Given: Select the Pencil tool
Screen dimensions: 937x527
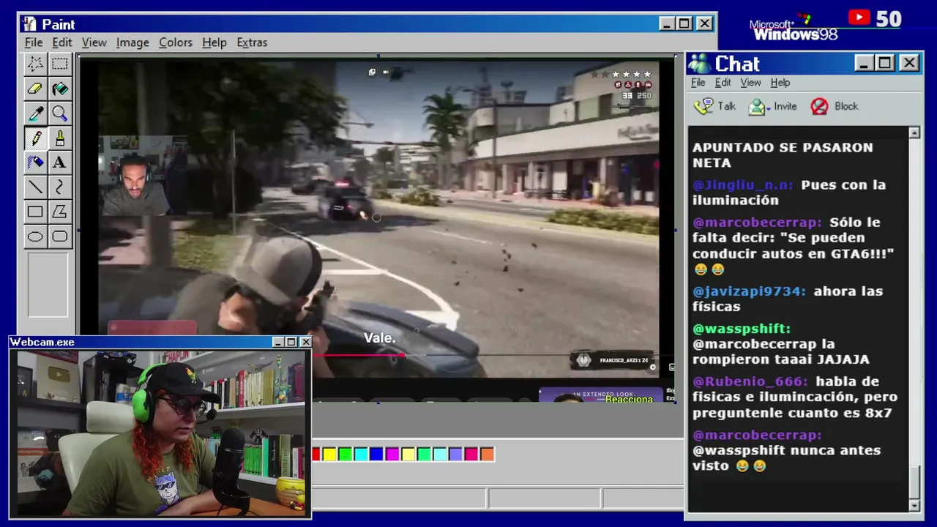Looking at the screenshot, I should pos(35,138).
